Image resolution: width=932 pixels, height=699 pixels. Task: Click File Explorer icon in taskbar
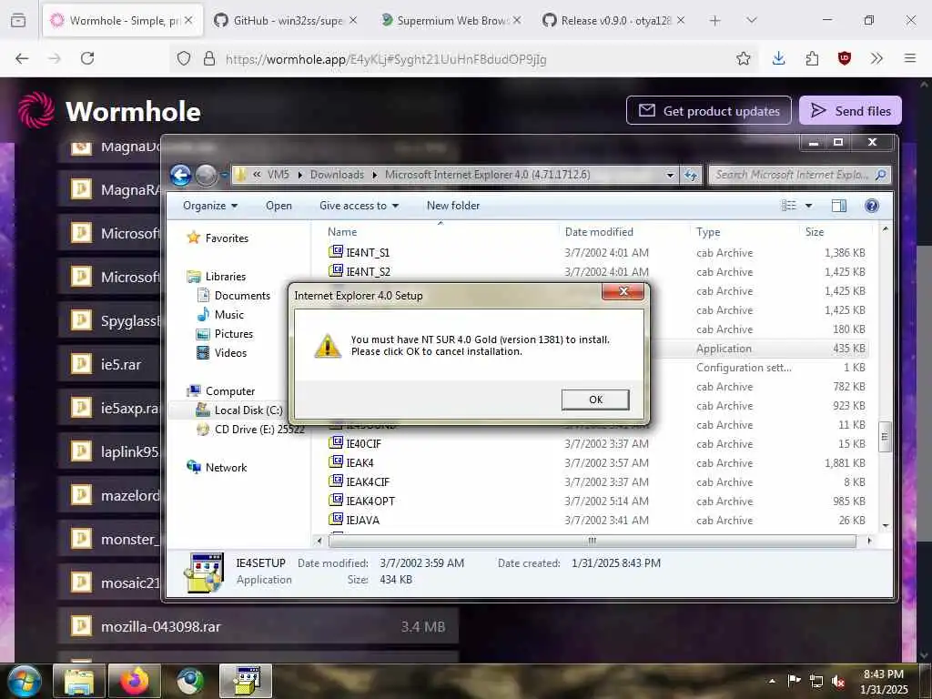tap(79, 681)
